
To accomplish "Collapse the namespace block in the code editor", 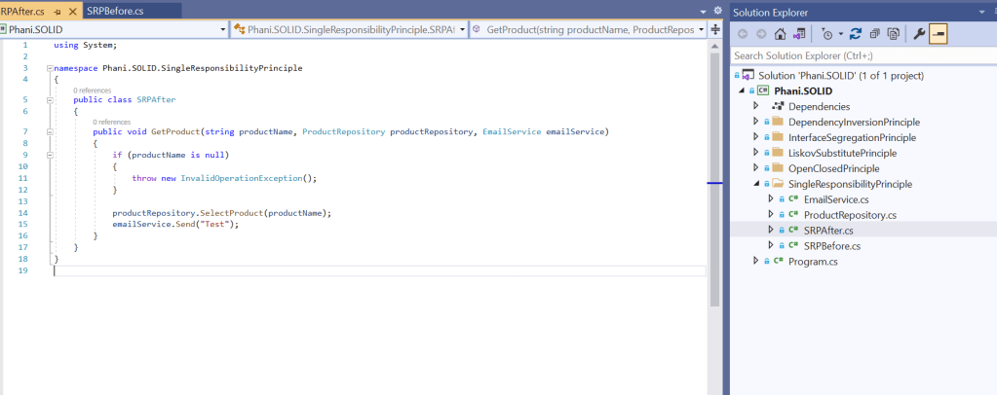I will [x=49, y=69].
